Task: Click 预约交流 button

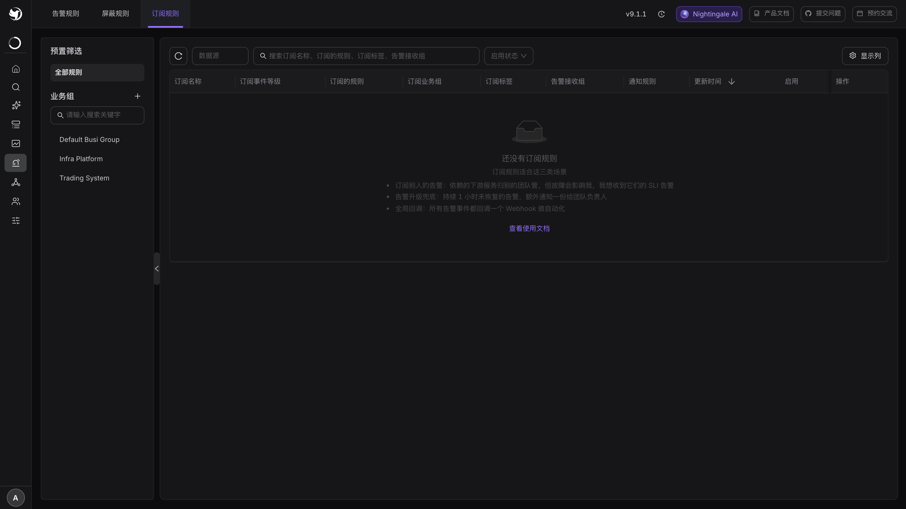Action: (x=874, y=14)
